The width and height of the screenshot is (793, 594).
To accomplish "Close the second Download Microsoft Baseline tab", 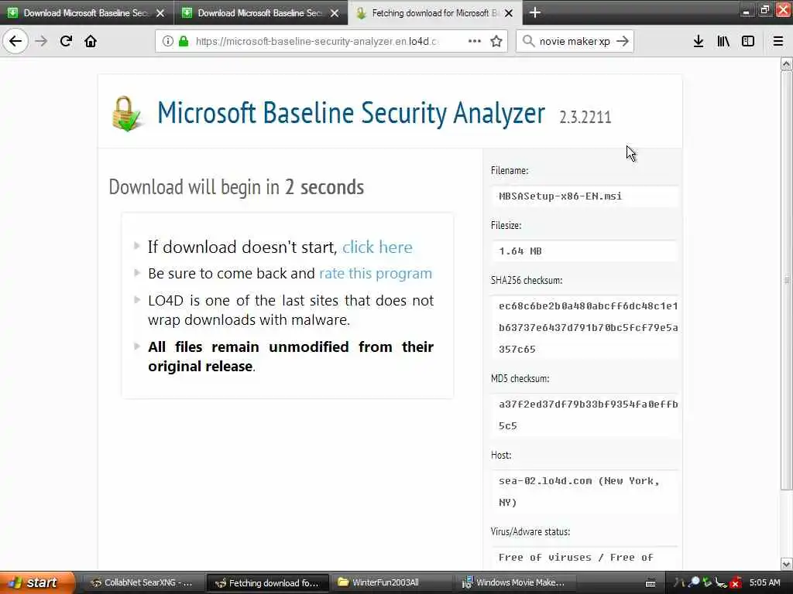I will (x=335, y=13).
